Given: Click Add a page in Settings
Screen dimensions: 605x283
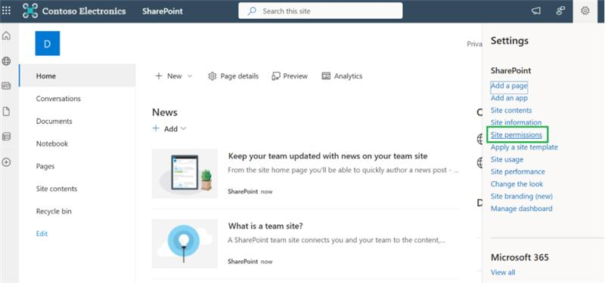Looking at the screenshot, I should [x=509, y=86].
